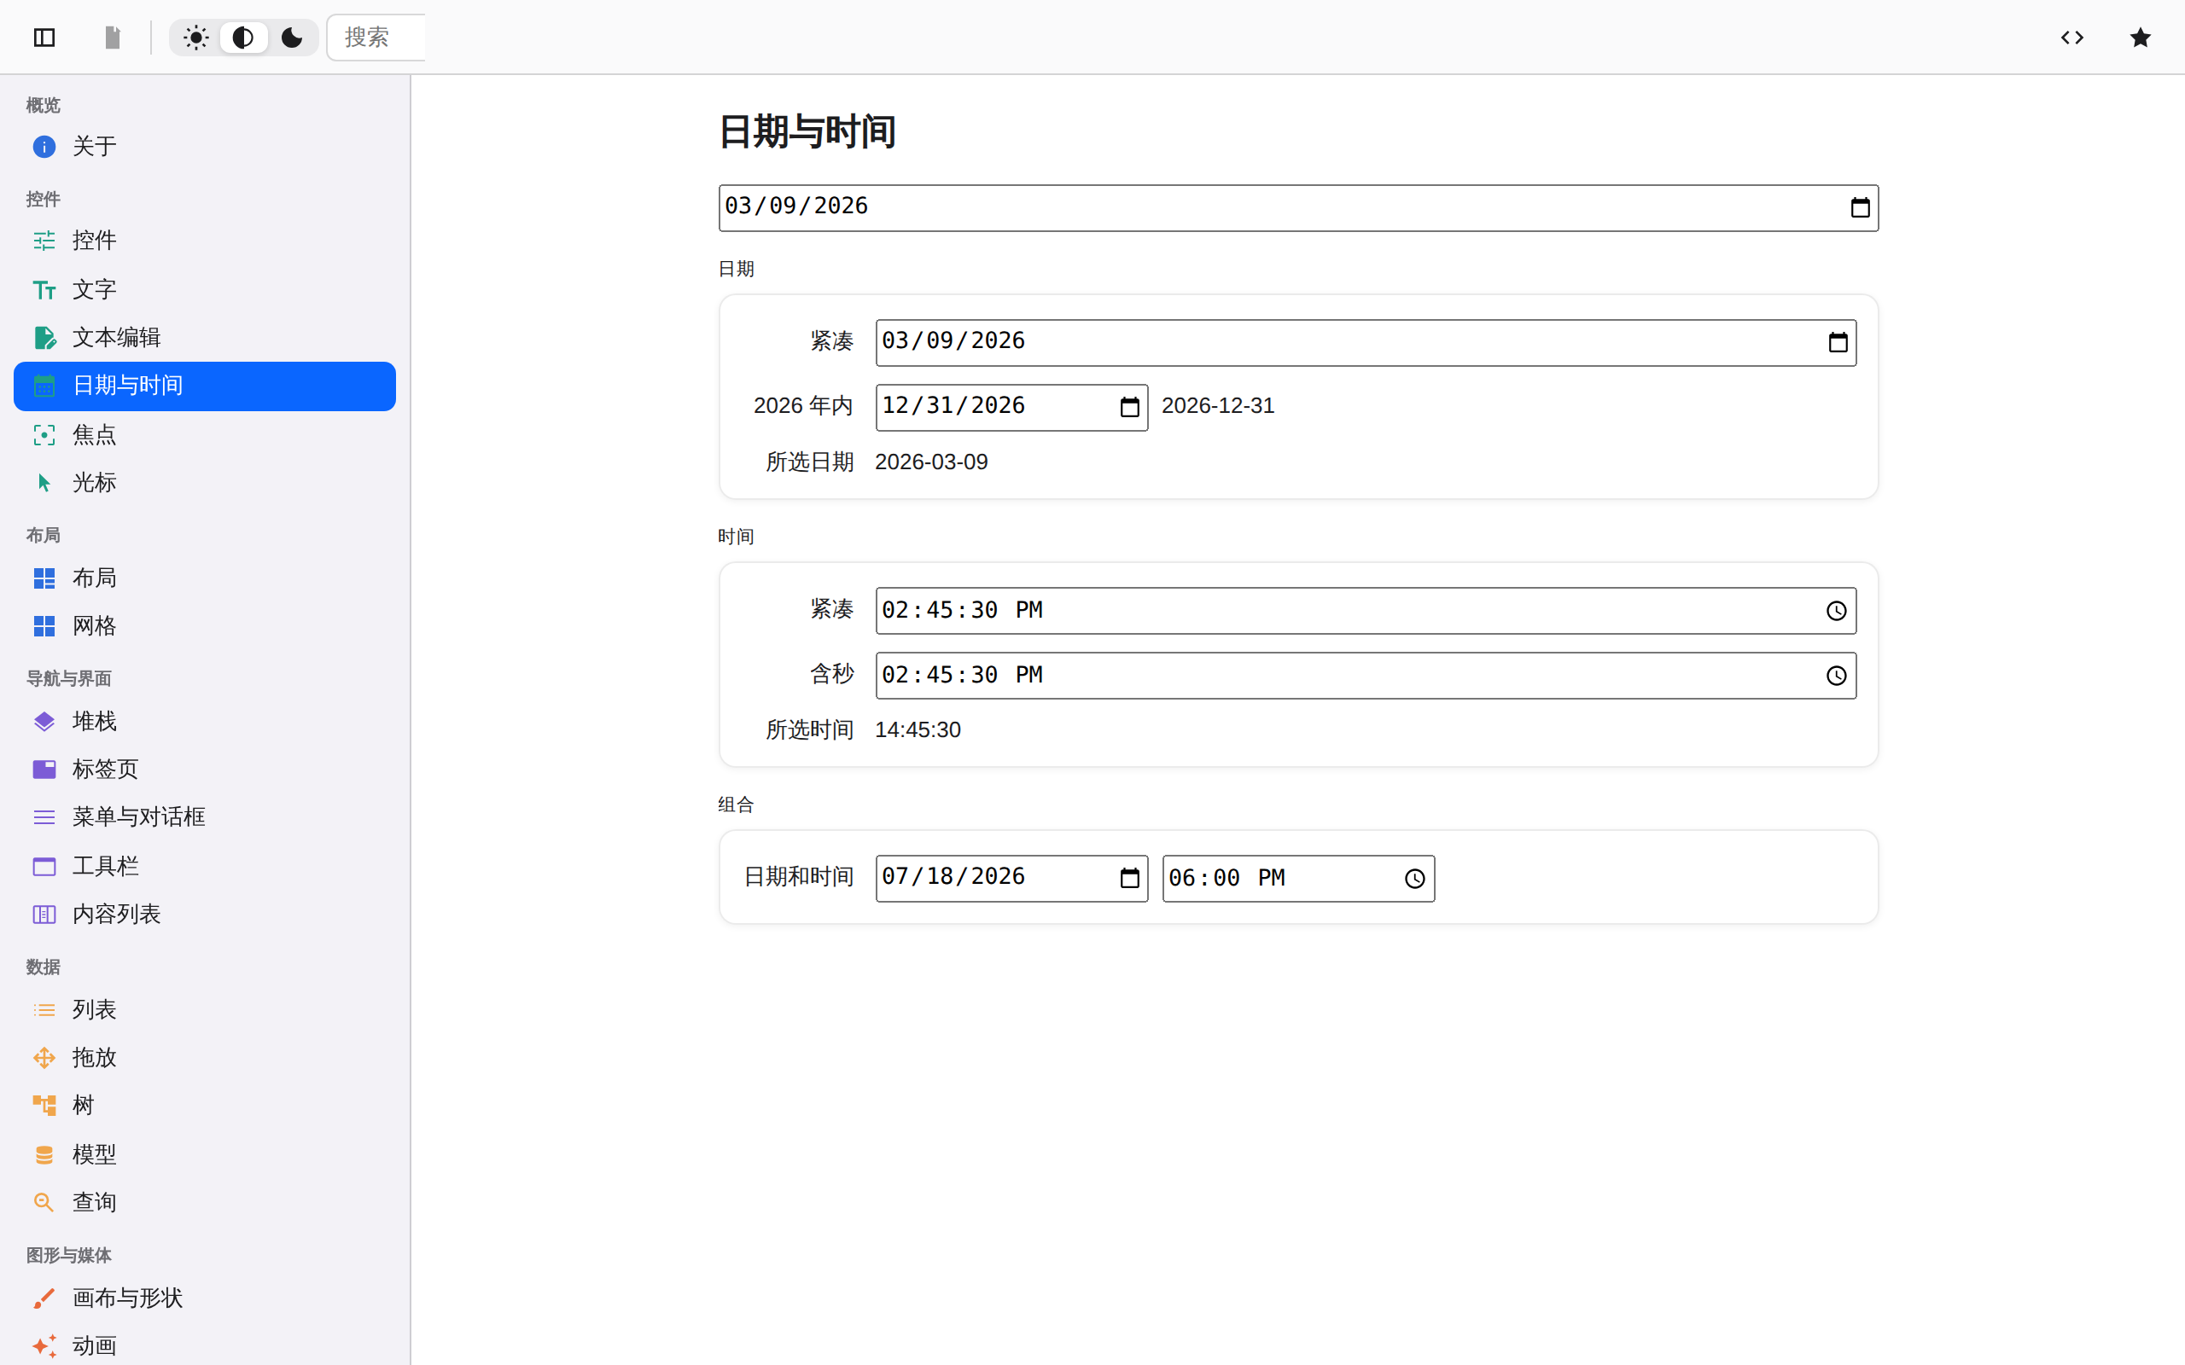Click the 拖放 move arrows icon
This screenshot has height=1365, width=2185.
(x=44, y=1057)
